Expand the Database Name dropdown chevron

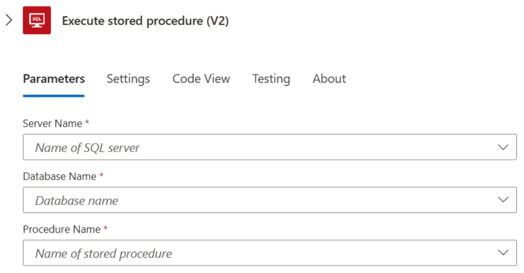(x=503, y=200)
